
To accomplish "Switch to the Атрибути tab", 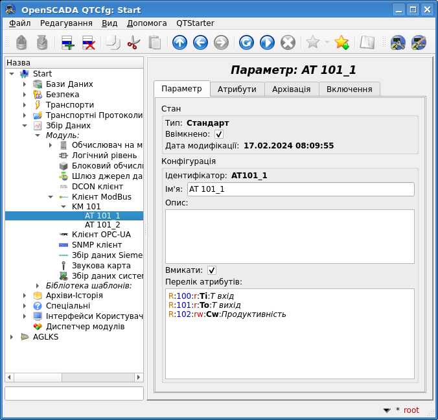I will tap(236, 89).
